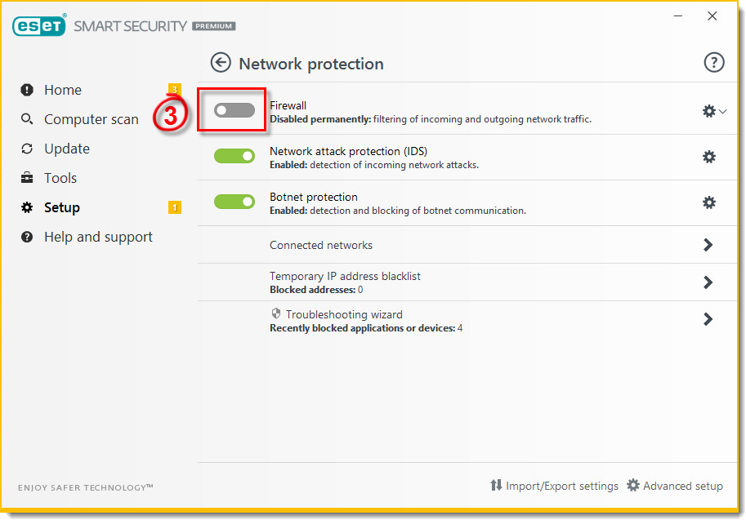Image resolution: width=746 pixels, height=520 pixels.
Task: Open the Troubleshooting wizard row
Action: 467,320
